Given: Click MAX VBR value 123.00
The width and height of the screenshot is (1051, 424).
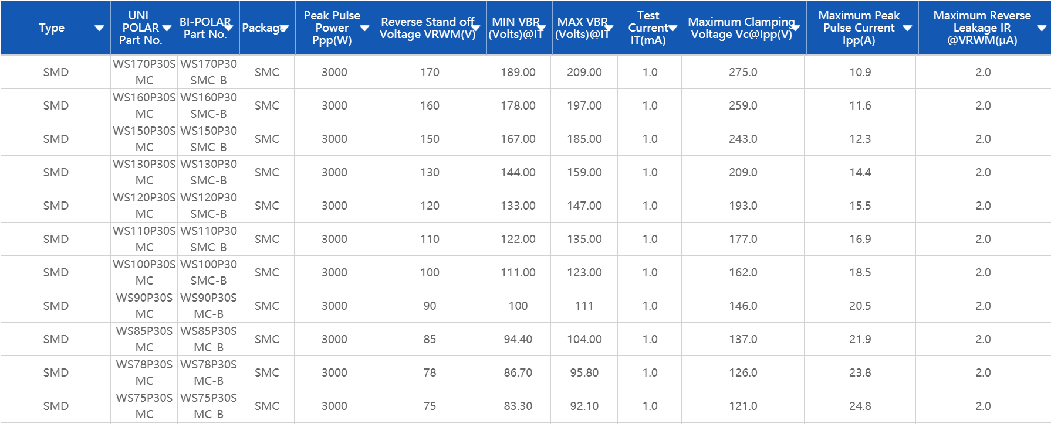Looking at the screenshot, I should (x=584, y=272).
